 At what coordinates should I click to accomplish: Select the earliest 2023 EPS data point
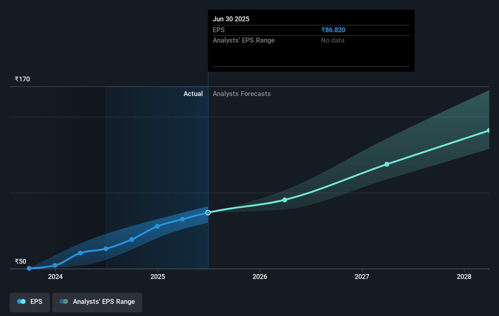point(29,268)
